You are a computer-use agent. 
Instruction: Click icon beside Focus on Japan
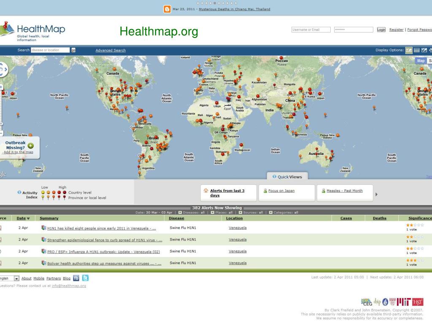tap(265, 191)
